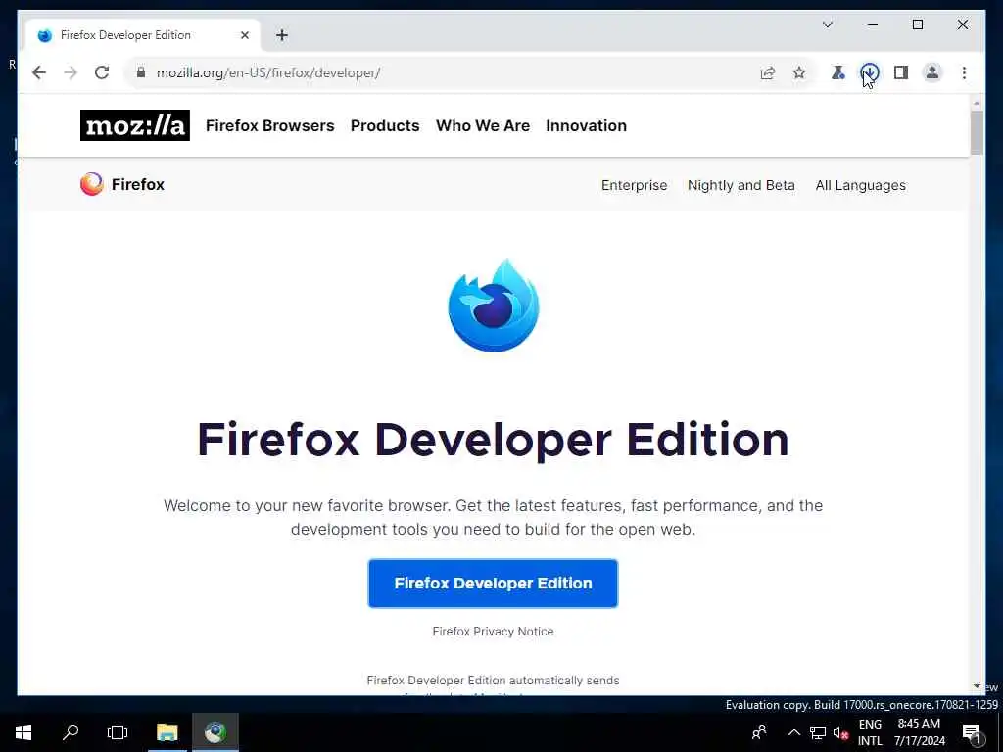The width and height of the screenshot is (1003, 752).
Task: Bookmark this page with the star icon
Action: point(799,72)
